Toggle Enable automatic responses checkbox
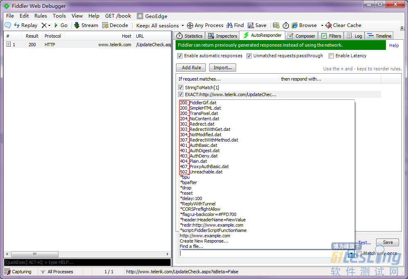The height and width of the screenshot is (279, 408). [x=180, y=56]
